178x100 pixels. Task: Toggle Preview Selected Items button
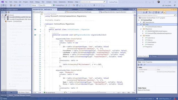pyautogui.click(x=164, y=12)
